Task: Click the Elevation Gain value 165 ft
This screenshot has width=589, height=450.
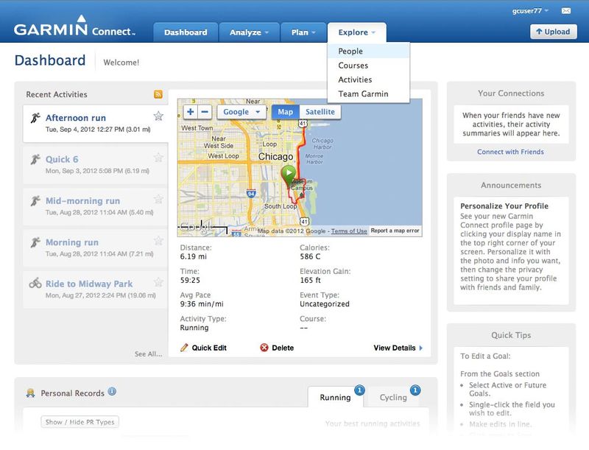Action: 310,280
